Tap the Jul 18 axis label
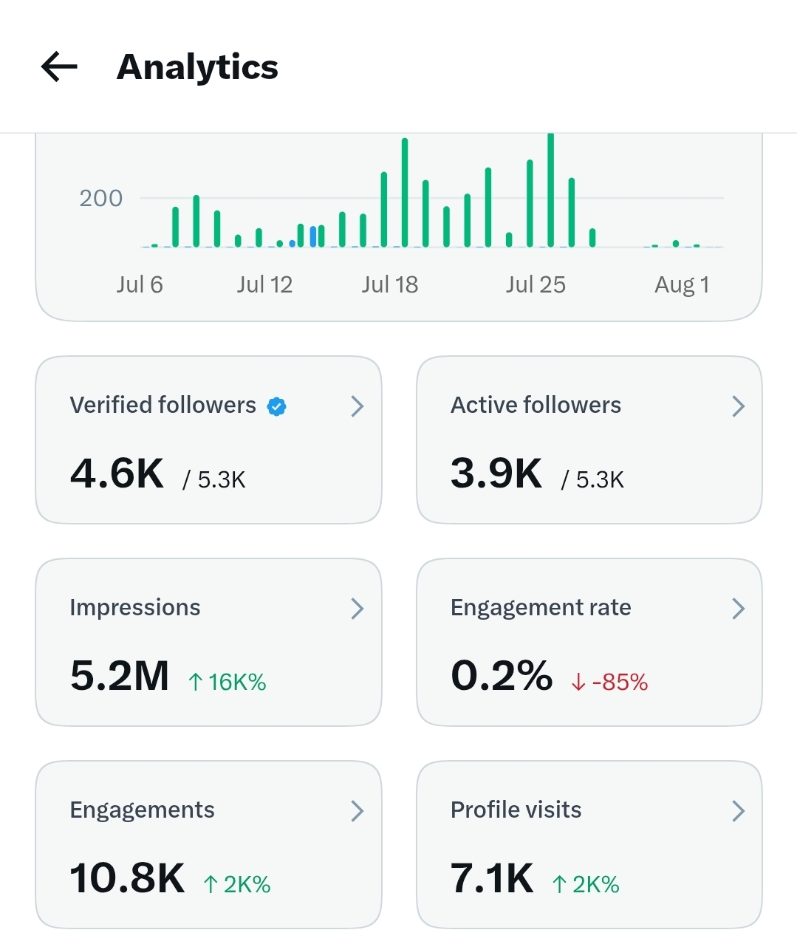797x944 pixels. click(390, 284)
